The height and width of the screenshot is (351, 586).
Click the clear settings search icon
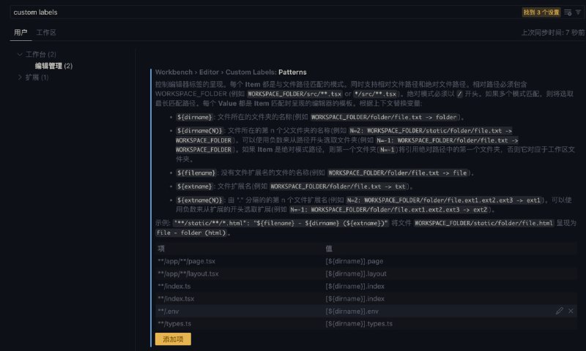pyautogui.click(x=567, y=12)
